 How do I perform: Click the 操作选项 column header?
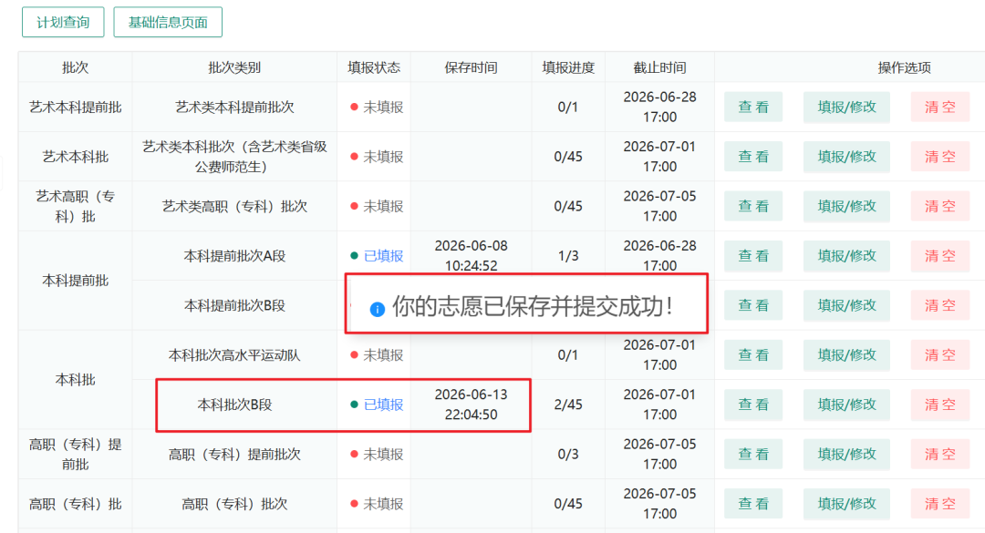pos(905,67)
